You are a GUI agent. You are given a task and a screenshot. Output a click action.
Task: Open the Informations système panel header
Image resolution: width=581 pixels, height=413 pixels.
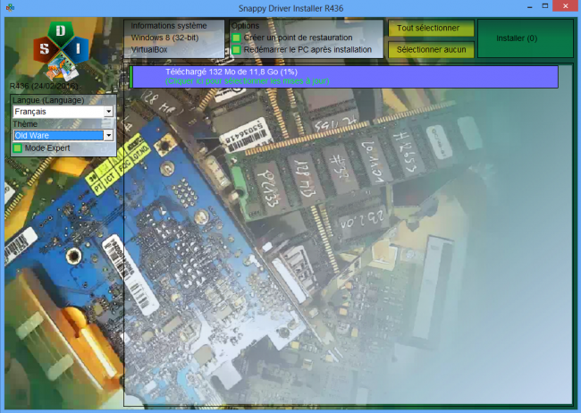pos(169,26)
